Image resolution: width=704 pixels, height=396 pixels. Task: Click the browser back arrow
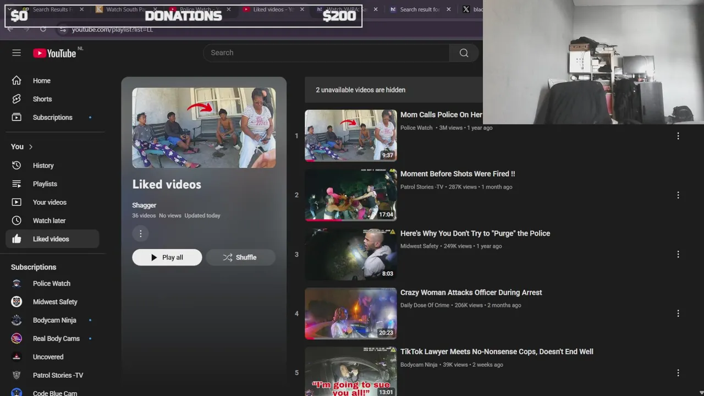[x=10, y=29]
